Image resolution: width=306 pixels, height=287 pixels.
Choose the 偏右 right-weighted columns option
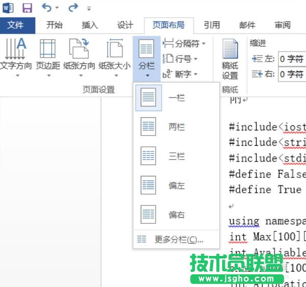tap(176, 215)
